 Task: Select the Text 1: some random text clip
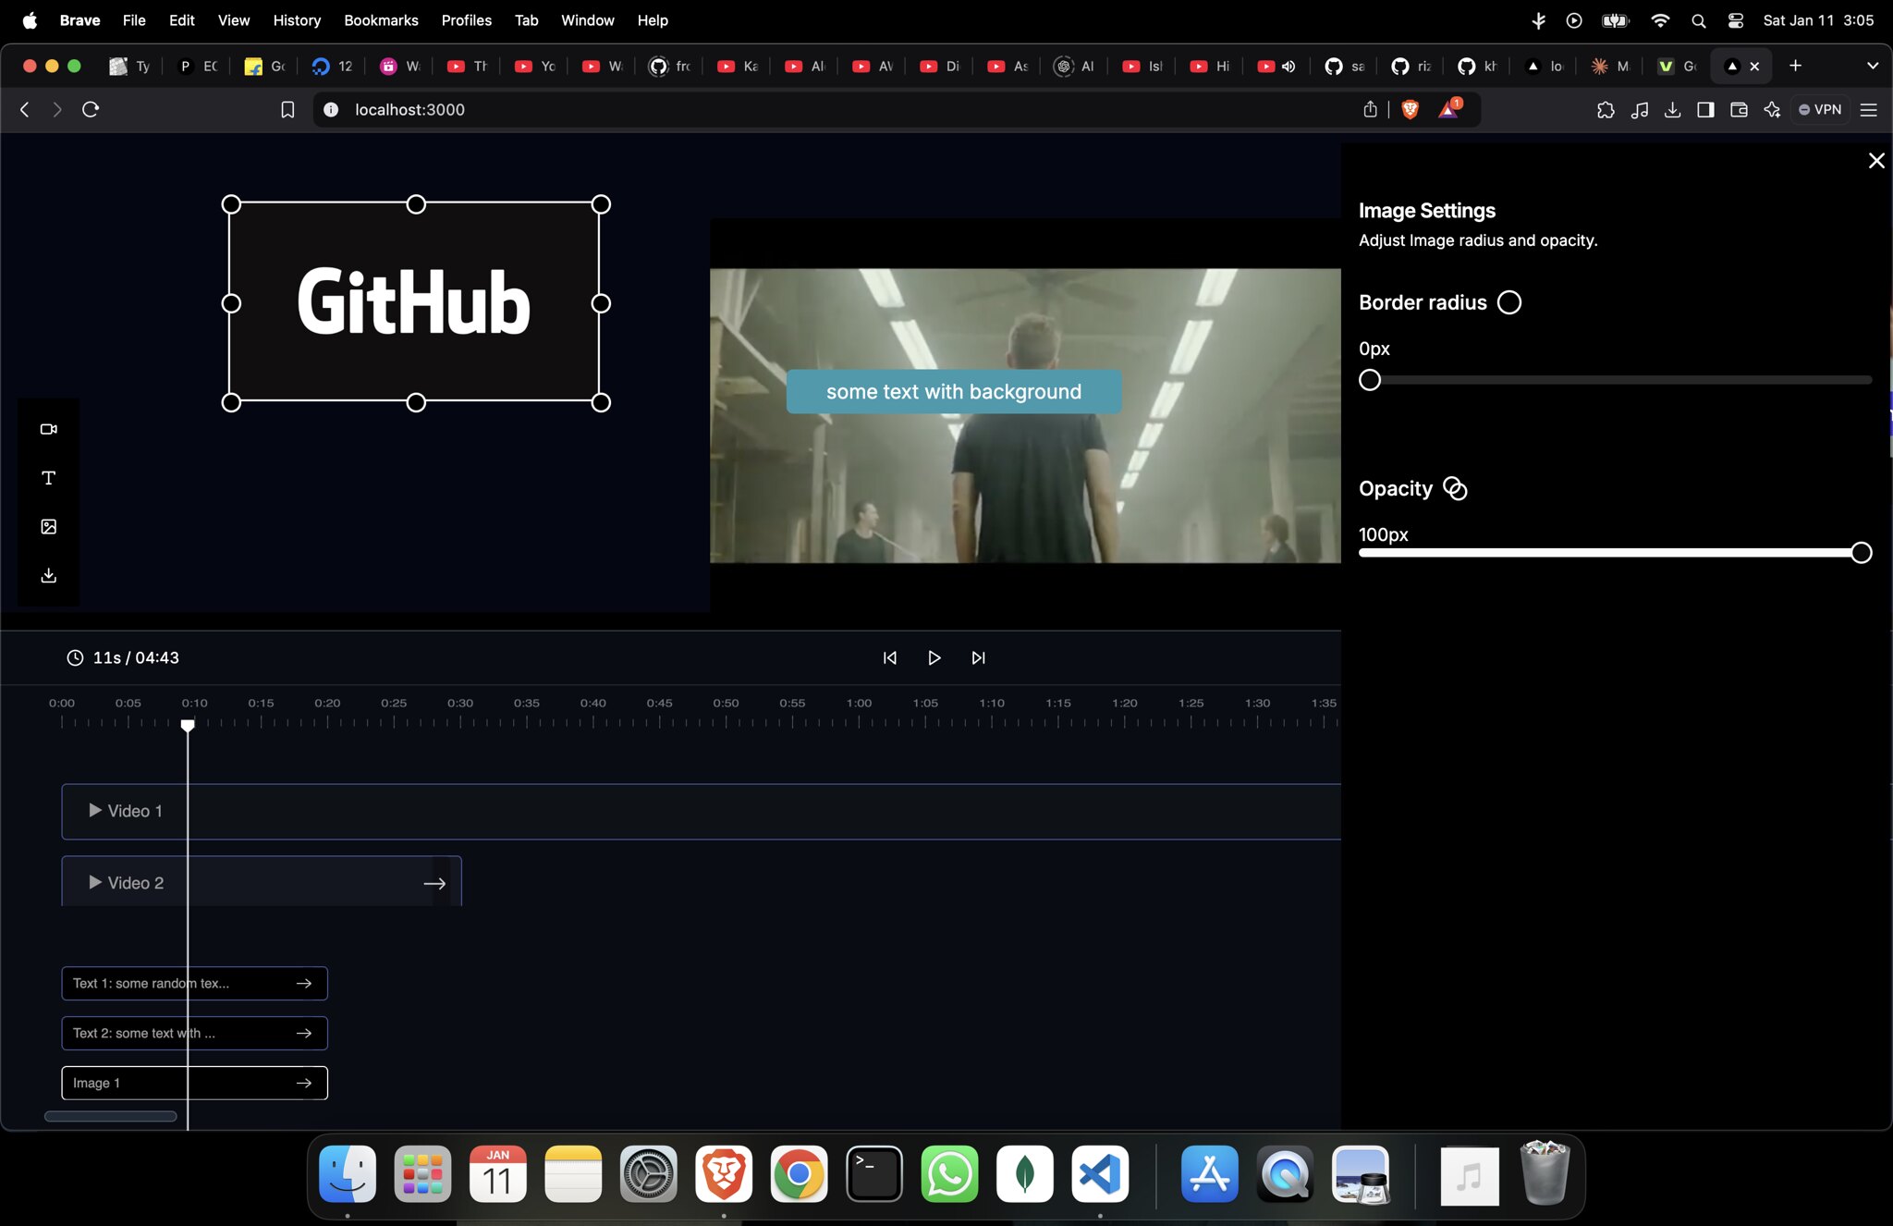[194, 984]
